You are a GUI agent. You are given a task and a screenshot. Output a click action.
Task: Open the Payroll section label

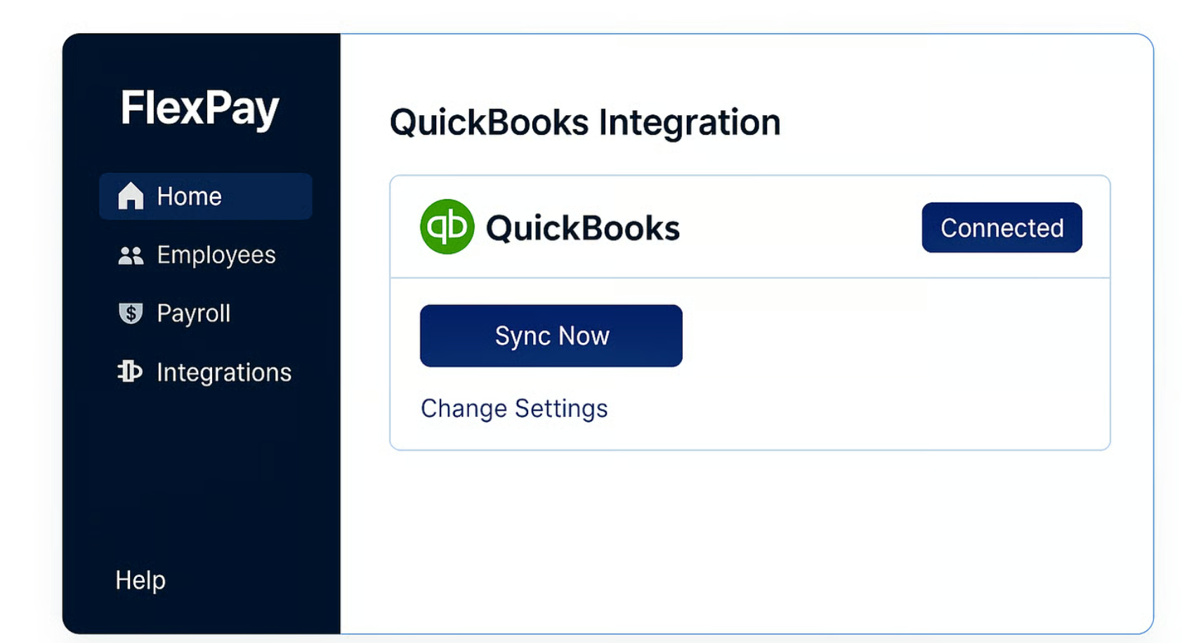pyautogui.click(x=193, y=313)
